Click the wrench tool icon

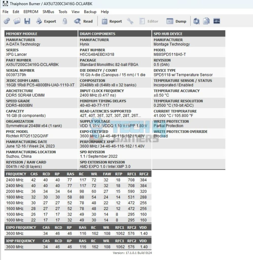pyautogui.click(x=130, y=21)
